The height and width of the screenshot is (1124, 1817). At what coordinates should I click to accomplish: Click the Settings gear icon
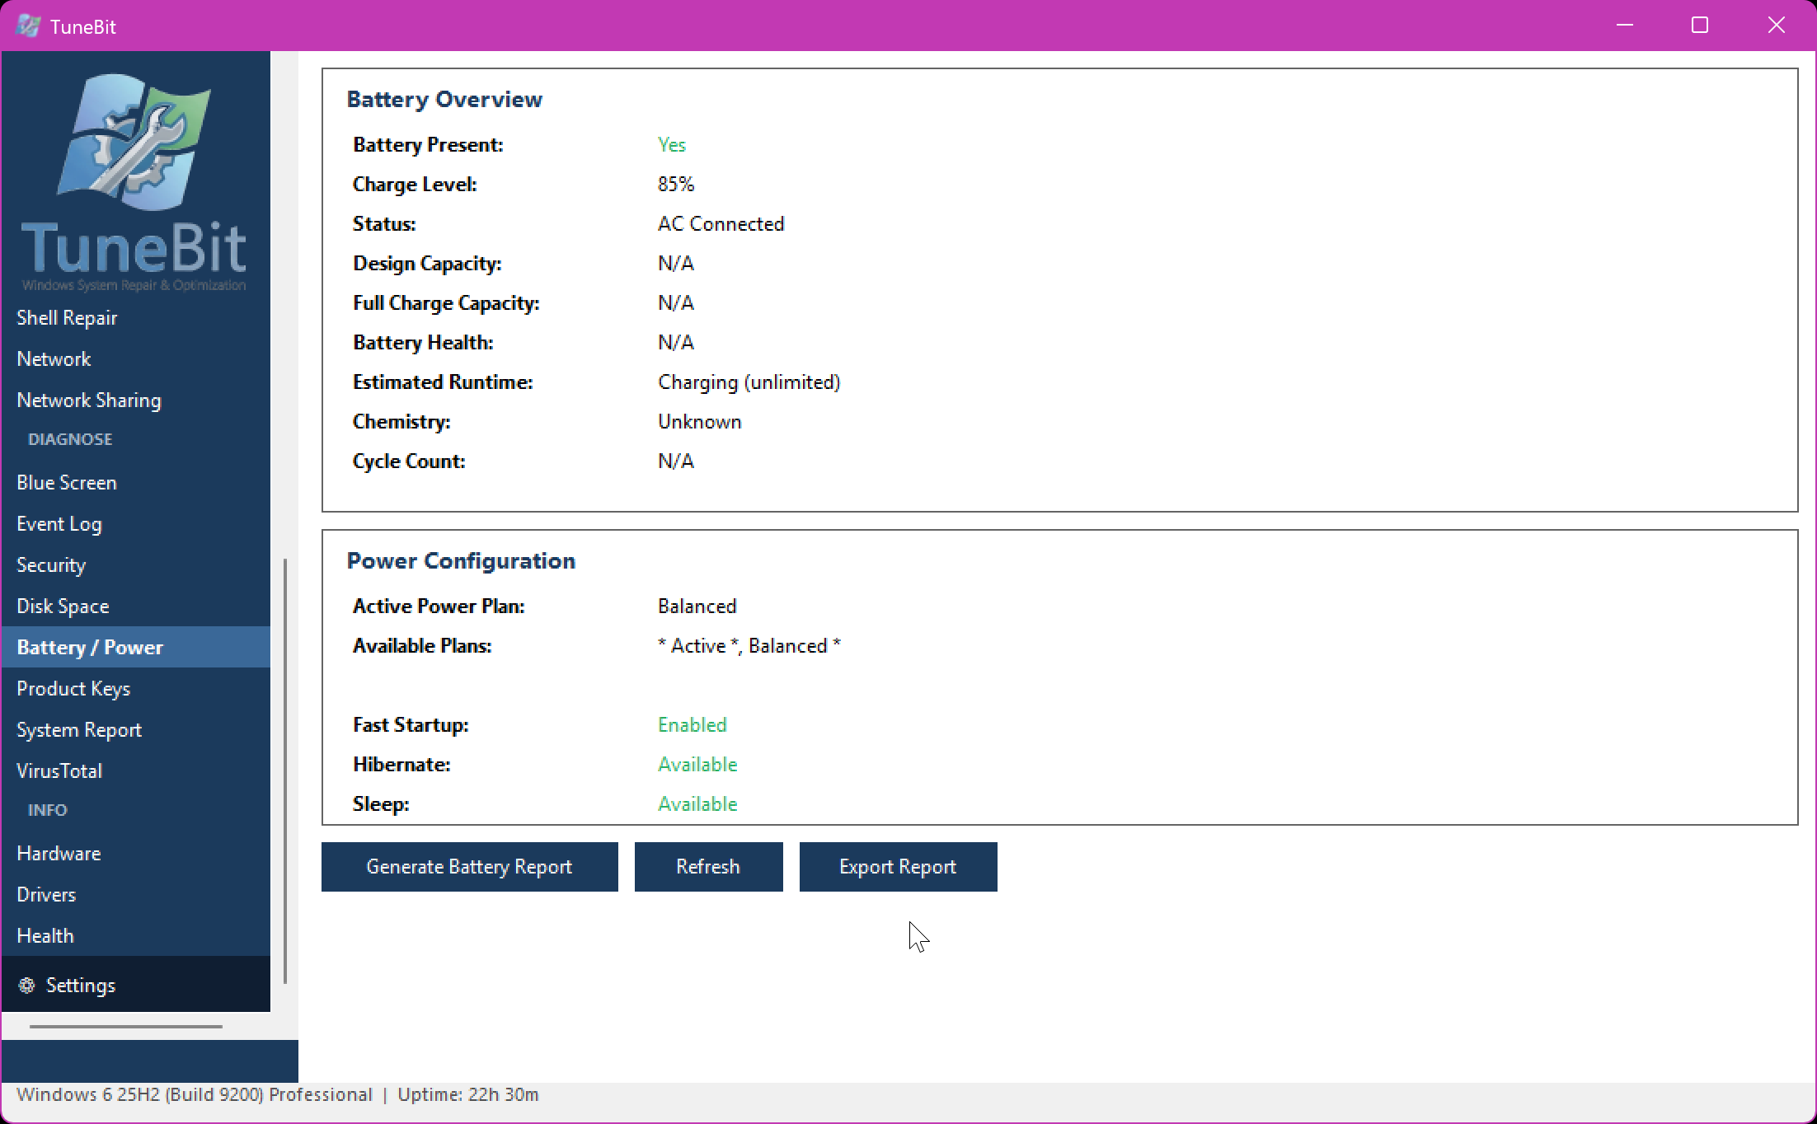(x=26, y=985)
